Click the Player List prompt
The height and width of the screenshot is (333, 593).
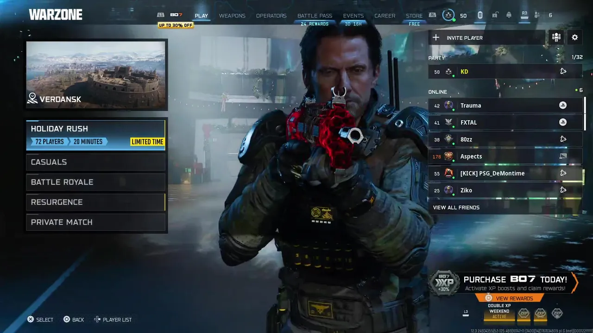coord(113,320)
